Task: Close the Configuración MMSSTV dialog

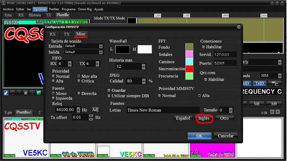Action: (239, 27)
